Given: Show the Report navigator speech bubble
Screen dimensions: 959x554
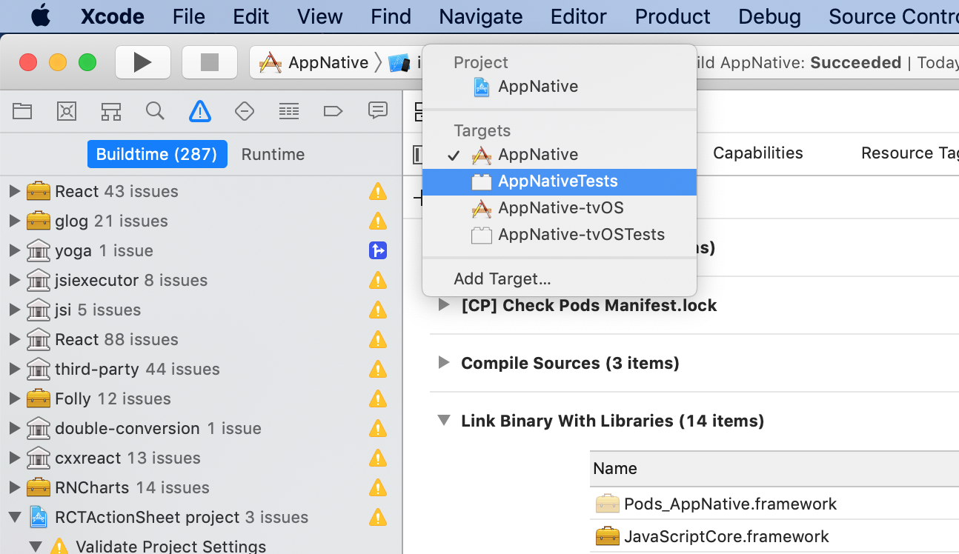Looking at the screenshot, I should (378, 111).
